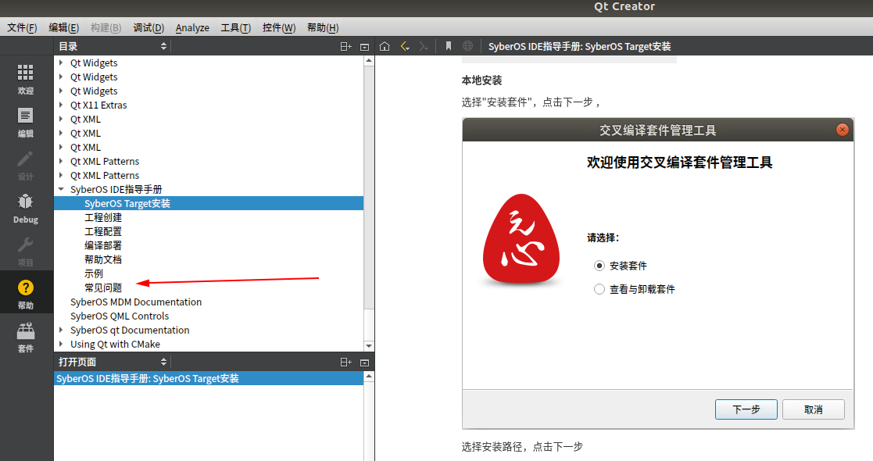Split the contents (目录) side panel

coord(345,47)
